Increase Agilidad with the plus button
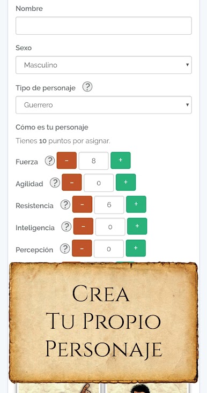 click(x=125, y=182)
